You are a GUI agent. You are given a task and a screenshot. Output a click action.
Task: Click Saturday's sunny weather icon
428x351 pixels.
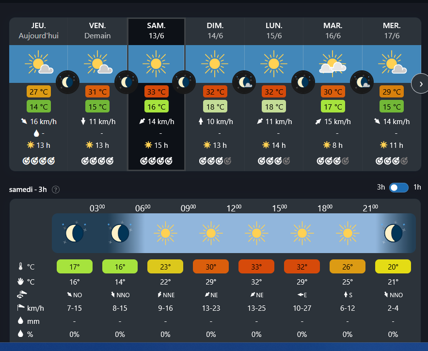point(156,64)
